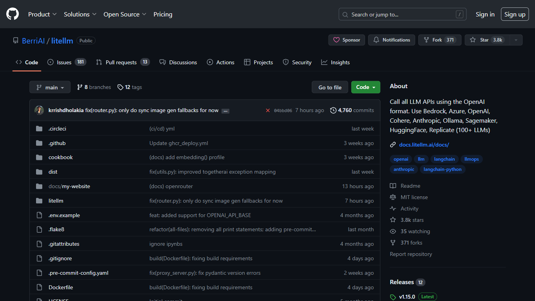Screen dimensions: 535x301
Task: Open the Security tab
Action: pos(297,62)
